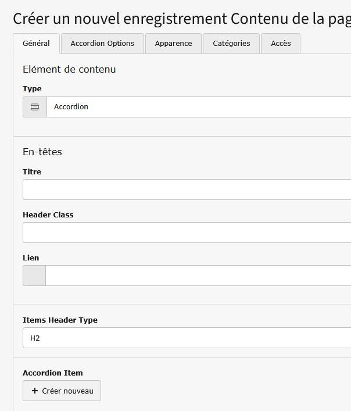Expand the Items Header Type dropdown
351x411 pixels.
(186, 338)
